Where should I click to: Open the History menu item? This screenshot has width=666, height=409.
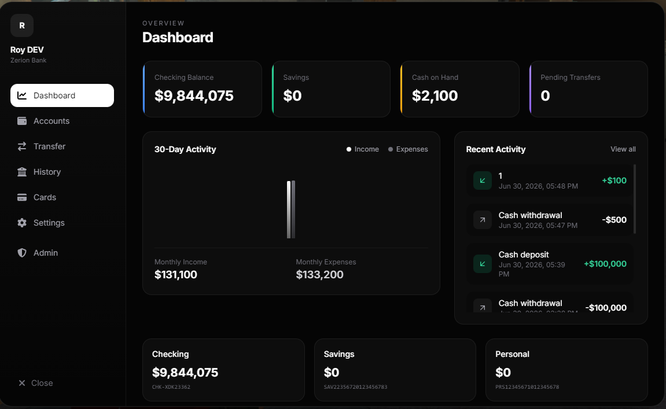[x=62, y=172]
